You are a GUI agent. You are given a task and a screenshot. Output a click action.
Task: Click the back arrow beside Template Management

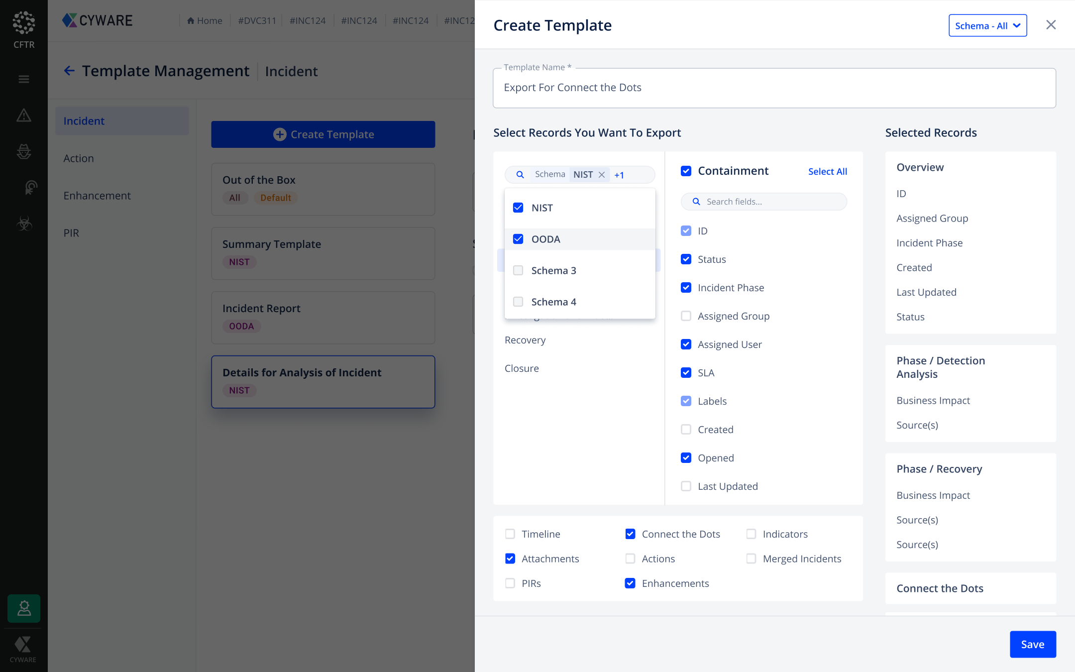(x=69, y=71)
